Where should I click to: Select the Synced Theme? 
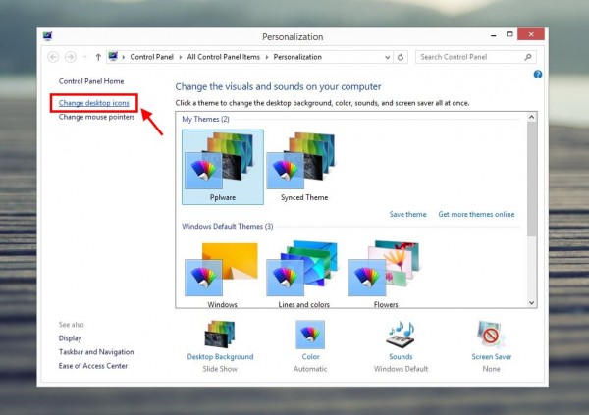click(x=304, y=167)
